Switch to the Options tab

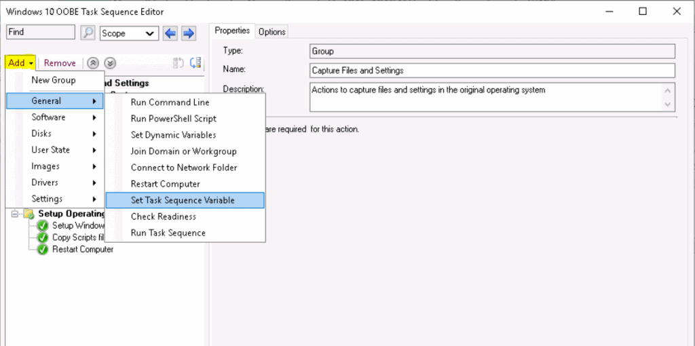(x=271, y=32)
